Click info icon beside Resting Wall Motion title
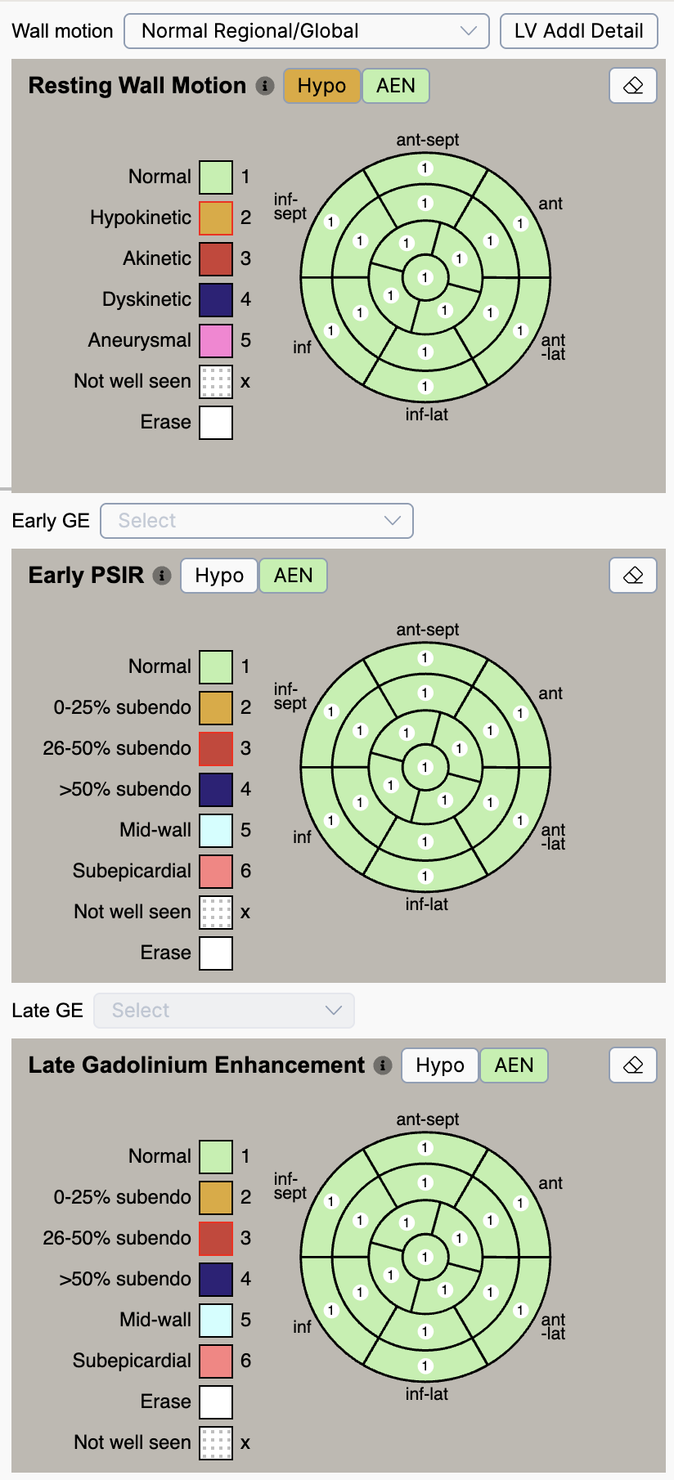The image size is (674, 1480). click(265, 86)
